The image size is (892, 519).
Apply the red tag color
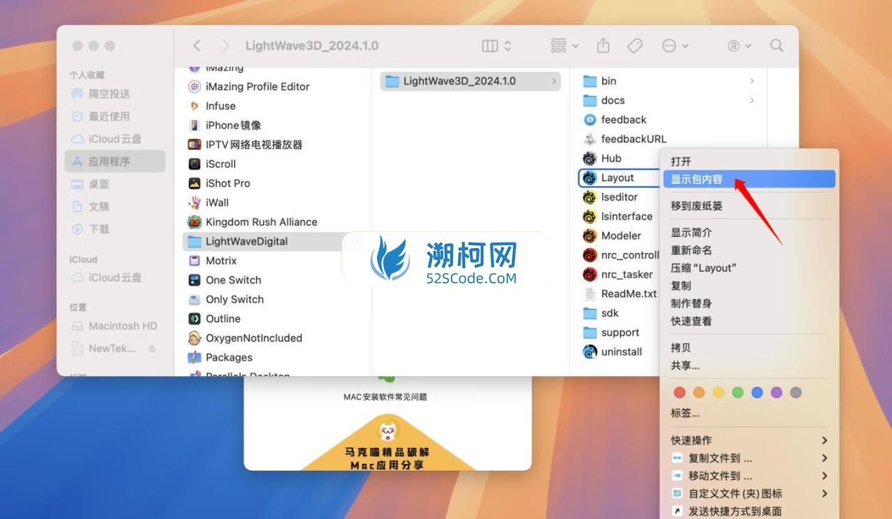pos(679,393)
